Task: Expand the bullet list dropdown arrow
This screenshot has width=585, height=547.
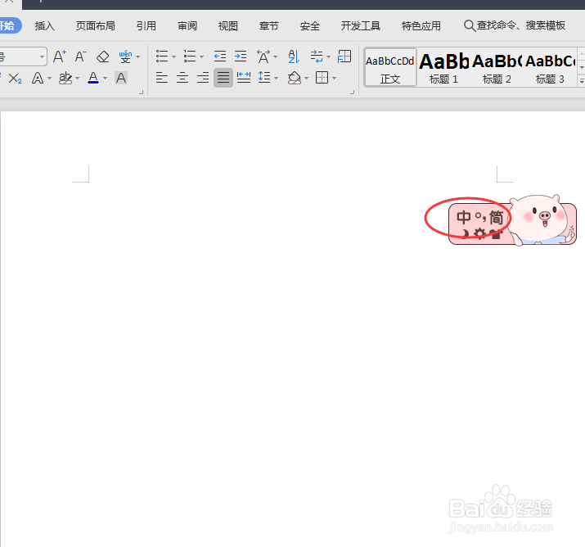Action: pyautogui.click(x=173, y=57)
